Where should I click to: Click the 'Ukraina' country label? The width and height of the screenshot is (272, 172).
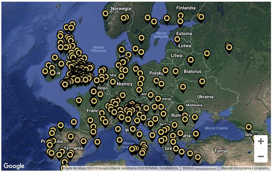pyautogui.click(x=205, y=97)
